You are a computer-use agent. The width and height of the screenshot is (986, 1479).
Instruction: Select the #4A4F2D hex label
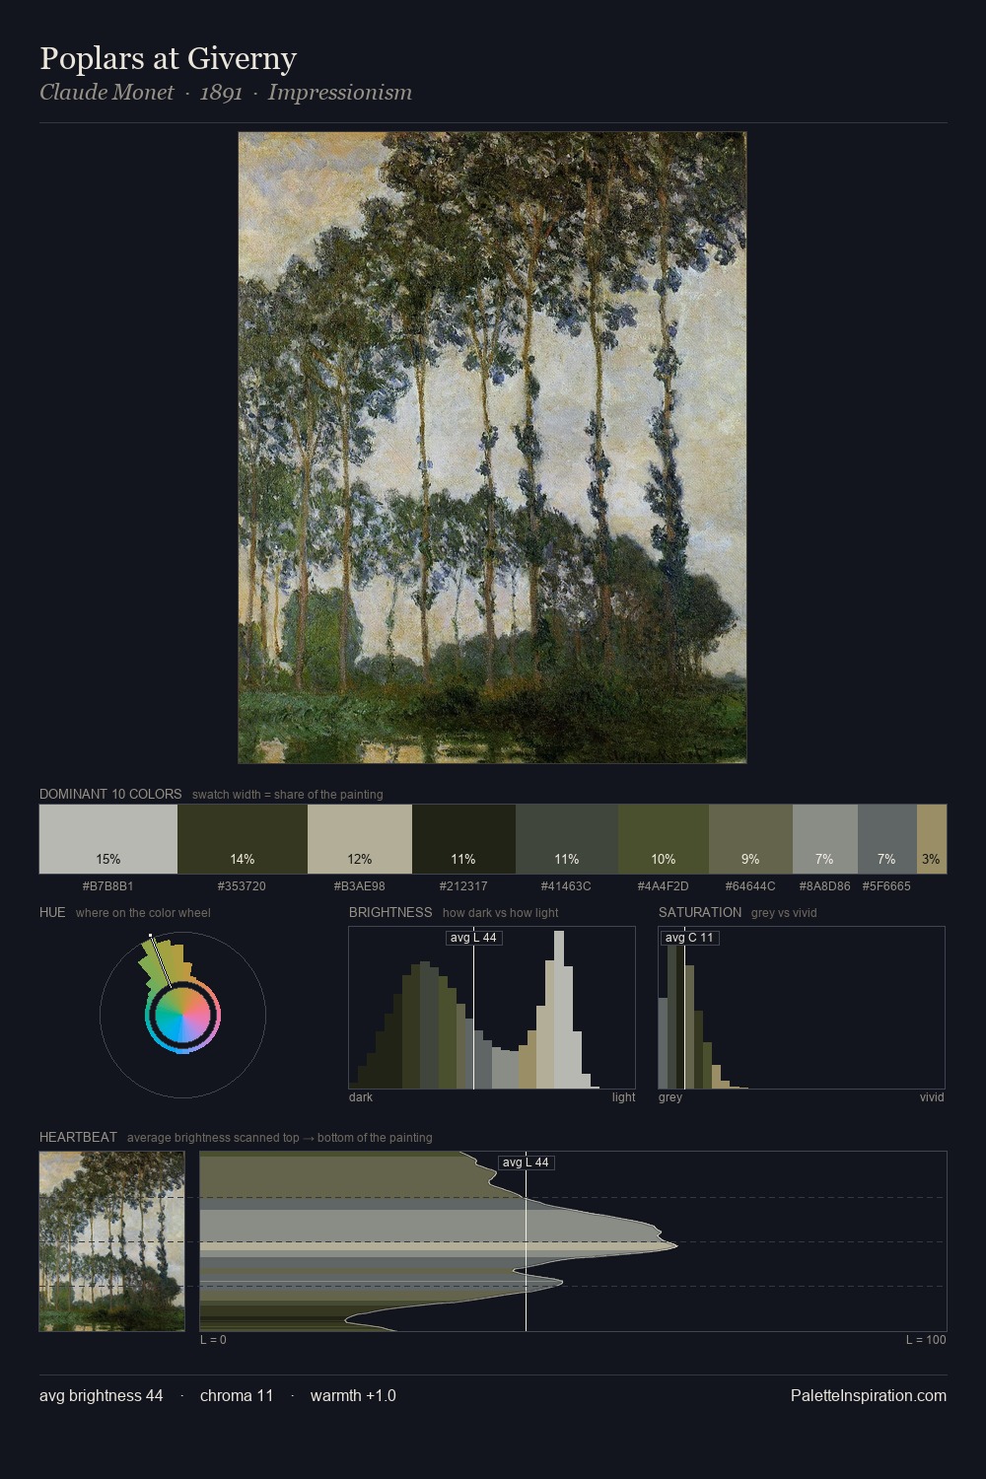[x=664, y=886]
